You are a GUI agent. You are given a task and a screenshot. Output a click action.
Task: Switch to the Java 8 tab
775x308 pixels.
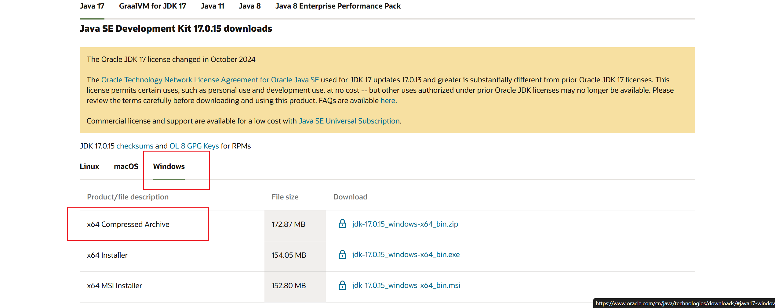(x=250, y=6)
